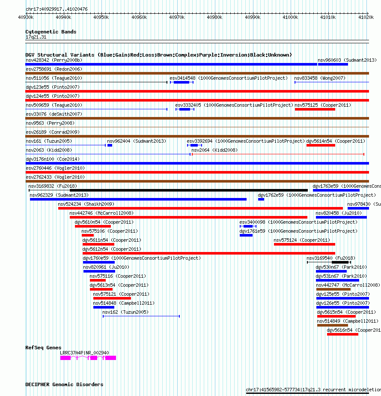Select nsv3169540 (Fu2018) label
The width and height of the screenshot is (381, 396).
tap(331, 258)
